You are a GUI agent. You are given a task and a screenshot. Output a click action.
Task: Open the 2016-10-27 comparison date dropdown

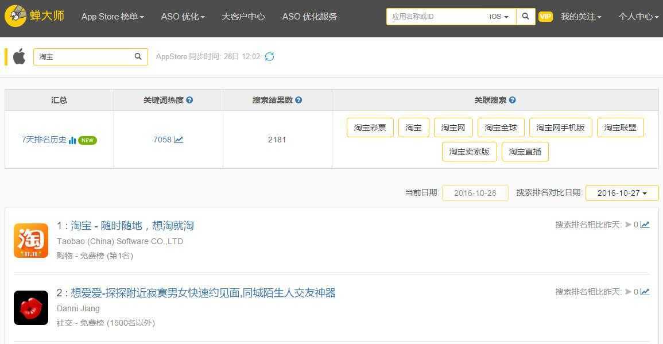point(622,193)
